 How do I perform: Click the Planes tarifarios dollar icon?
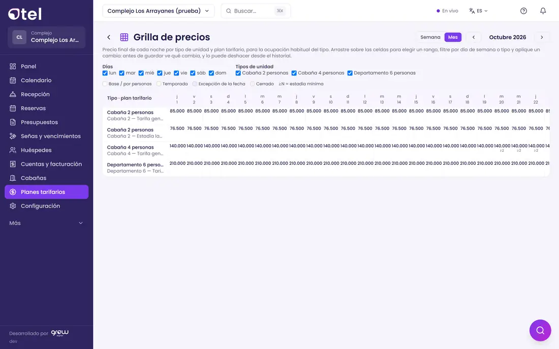click(13, 192)
